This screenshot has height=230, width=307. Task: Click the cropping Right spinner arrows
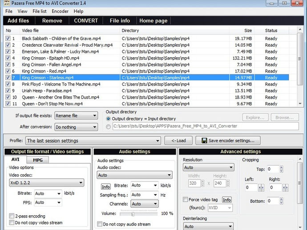(286, 187)
